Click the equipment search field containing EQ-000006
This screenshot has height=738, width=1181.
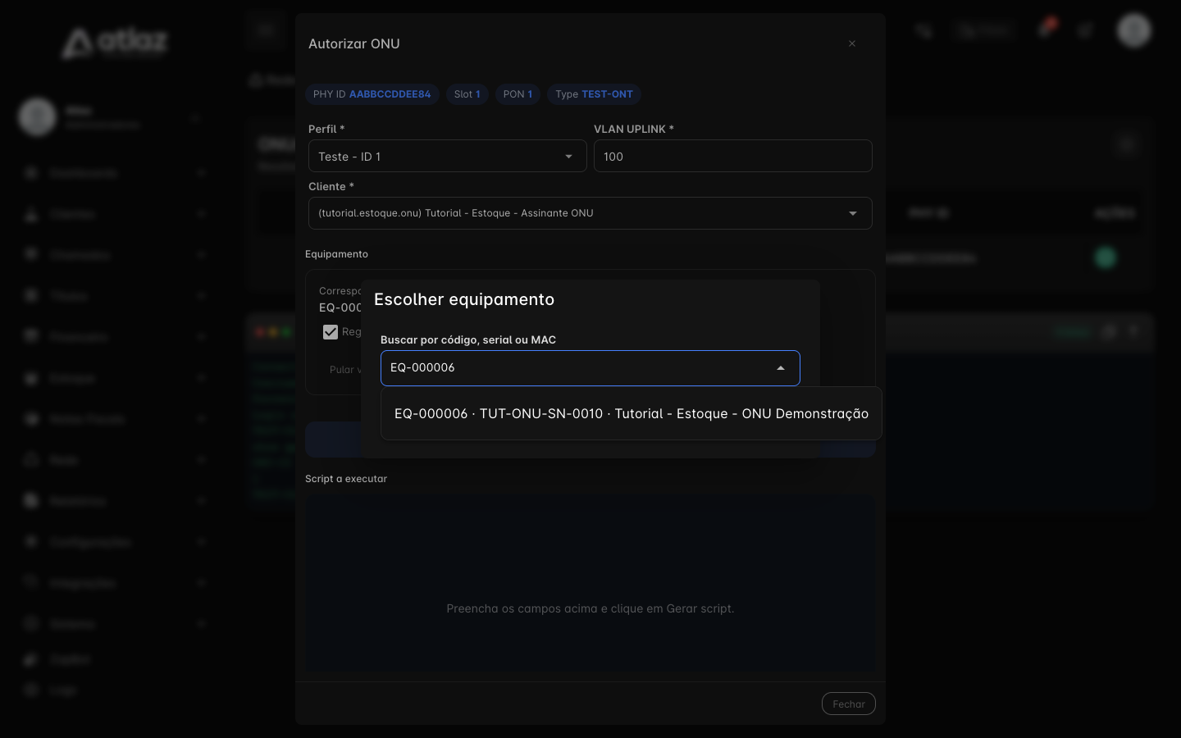[x=590, y=368]
